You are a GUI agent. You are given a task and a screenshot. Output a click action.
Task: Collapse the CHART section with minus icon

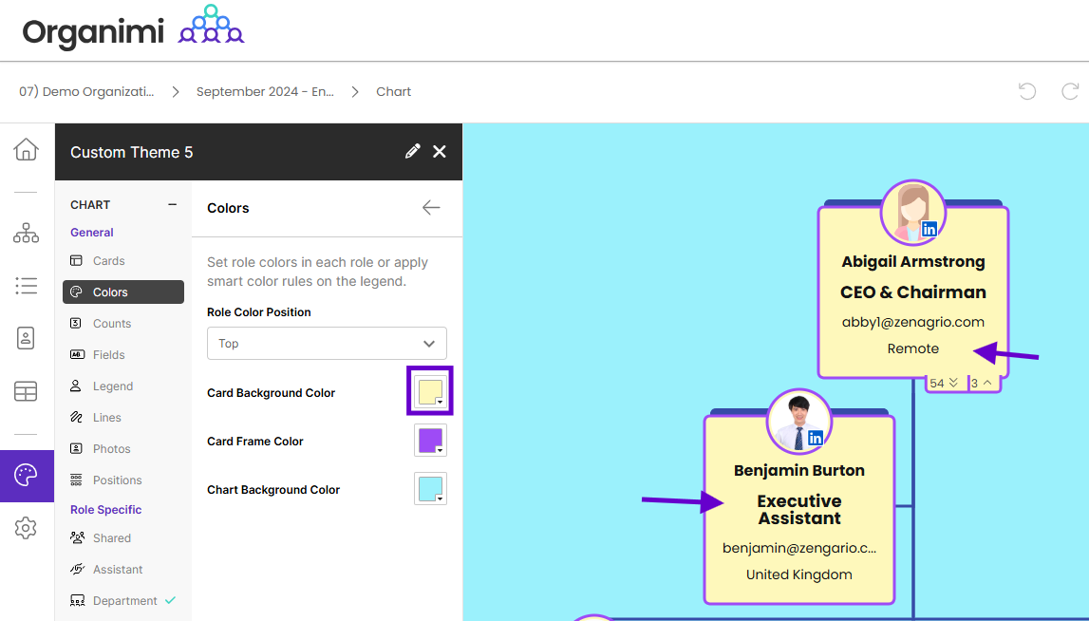[x=172, y=204]
